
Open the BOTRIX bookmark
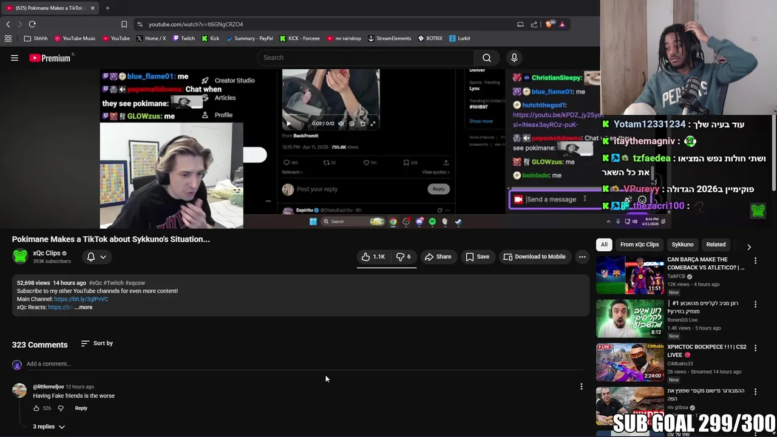coord(430,38)
